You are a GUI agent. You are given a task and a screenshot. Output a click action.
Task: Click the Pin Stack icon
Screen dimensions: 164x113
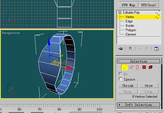120,49
